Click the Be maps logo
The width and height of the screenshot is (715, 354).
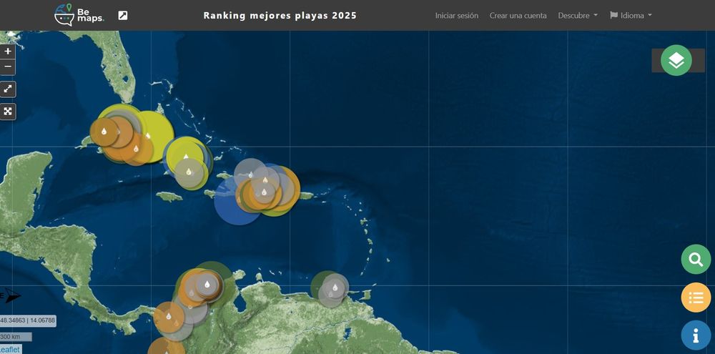(79, 14)
